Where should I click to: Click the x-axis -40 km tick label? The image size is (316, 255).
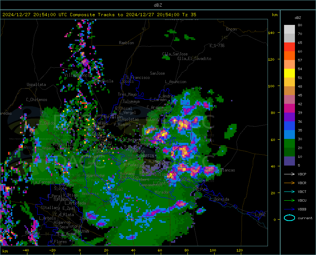(x=26, y=250)
